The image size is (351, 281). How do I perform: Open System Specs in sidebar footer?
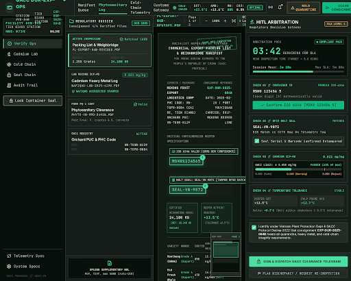click(33, 267)
